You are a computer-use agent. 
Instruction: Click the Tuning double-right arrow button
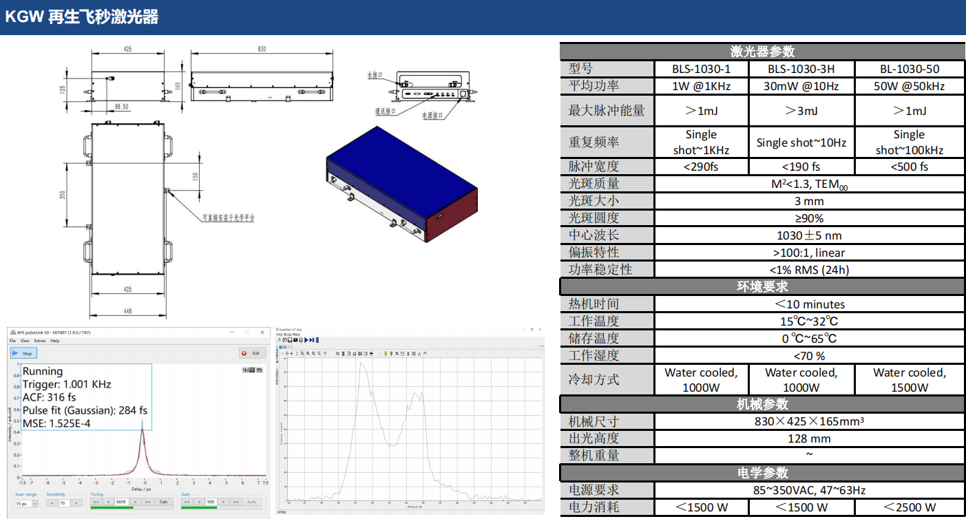(147, 502)
